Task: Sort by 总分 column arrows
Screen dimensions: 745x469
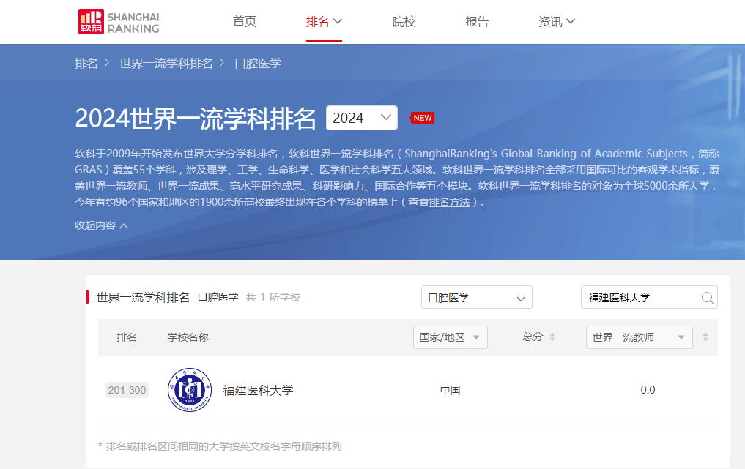Action: coord(552,337)
